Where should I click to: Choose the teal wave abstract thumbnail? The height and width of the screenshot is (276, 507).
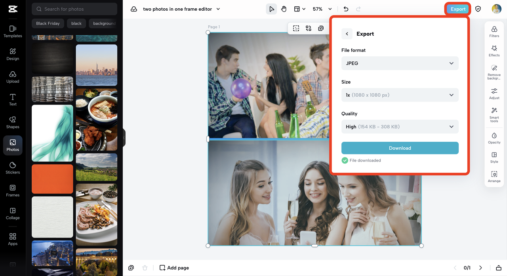pos(52,133)
